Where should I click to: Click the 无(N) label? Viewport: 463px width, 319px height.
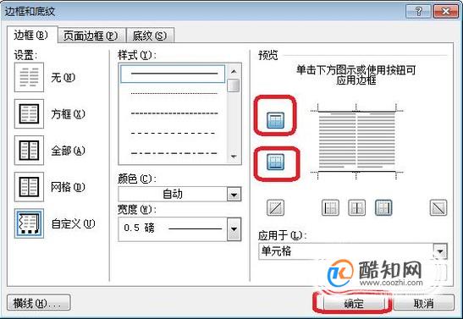coord(63,78)
